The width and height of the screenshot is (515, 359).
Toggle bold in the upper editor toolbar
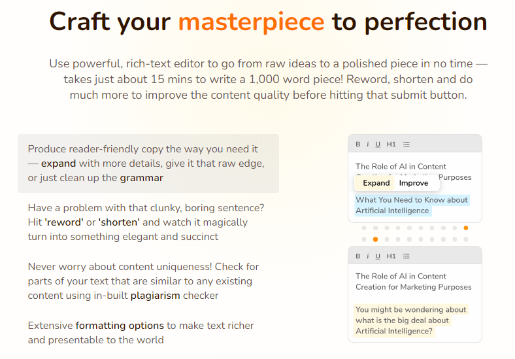pos(358,144)
